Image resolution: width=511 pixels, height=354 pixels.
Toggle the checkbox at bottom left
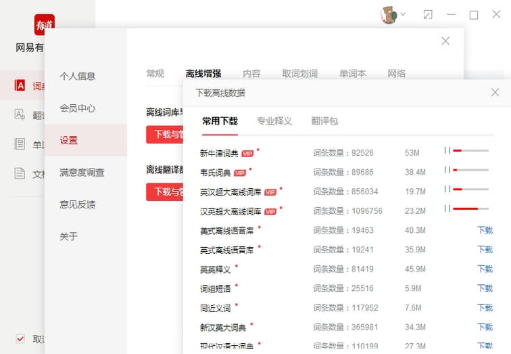(20, 338)
